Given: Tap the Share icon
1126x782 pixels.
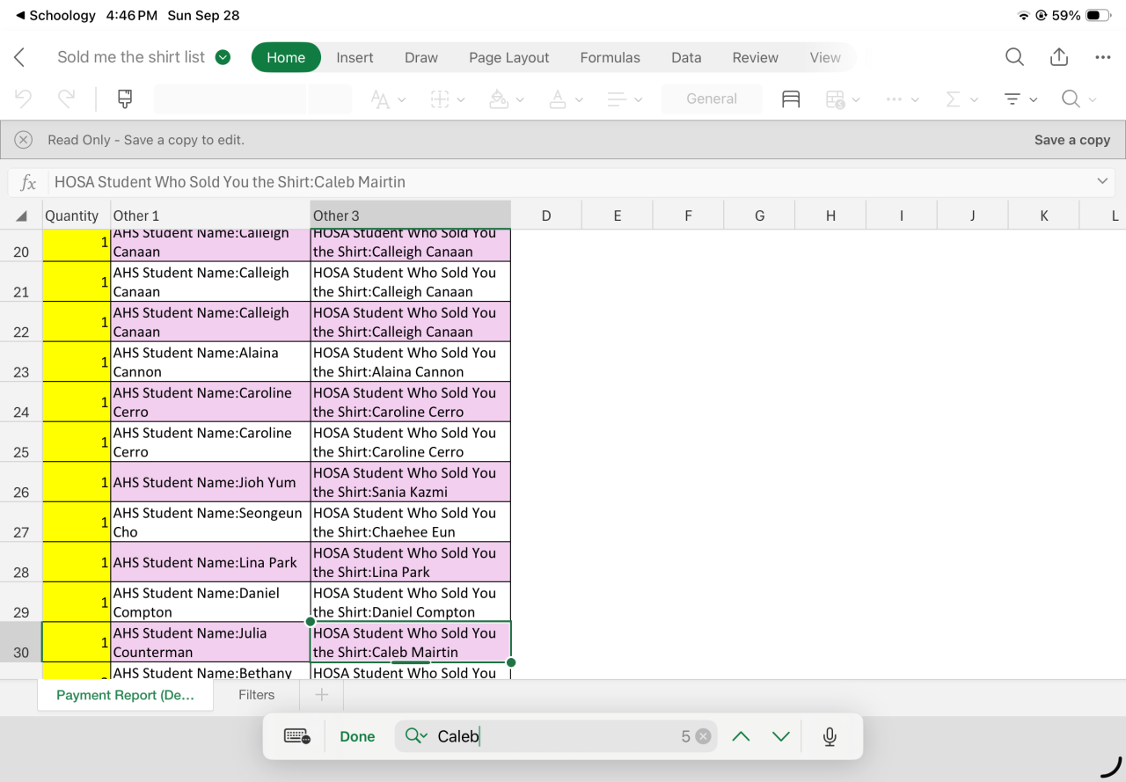Looking at the screenshot, I should 1059,57.
